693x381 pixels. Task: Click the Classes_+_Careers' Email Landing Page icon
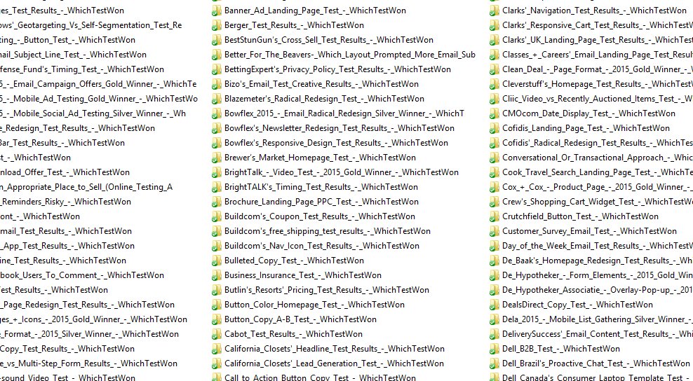coord(494,55)
